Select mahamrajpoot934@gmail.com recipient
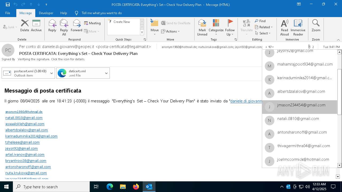Screen dimensions: 342x192 (300, 66)
